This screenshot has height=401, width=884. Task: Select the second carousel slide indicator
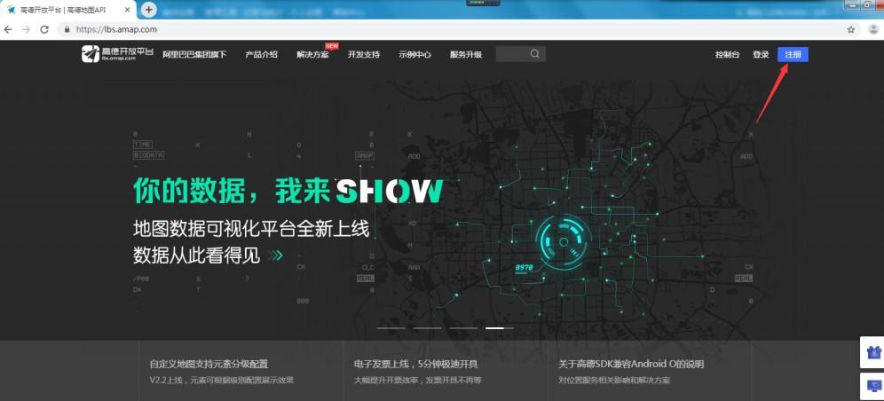tap(427, 327)
